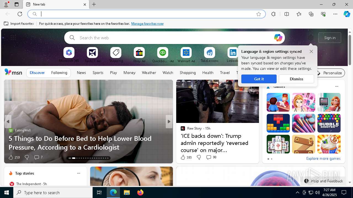Image resolution: width=353 pixels, height=198 pixels.
Task: Go to previous featured story arrow
Action: 8,122
